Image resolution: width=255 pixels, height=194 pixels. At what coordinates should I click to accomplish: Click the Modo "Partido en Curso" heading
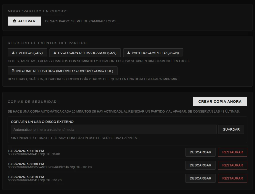click(37, 11)
